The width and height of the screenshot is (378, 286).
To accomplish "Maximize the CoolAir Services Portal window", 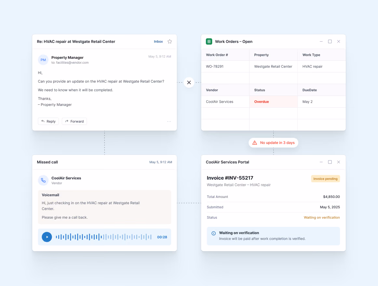I will click(x=330, y=162).
